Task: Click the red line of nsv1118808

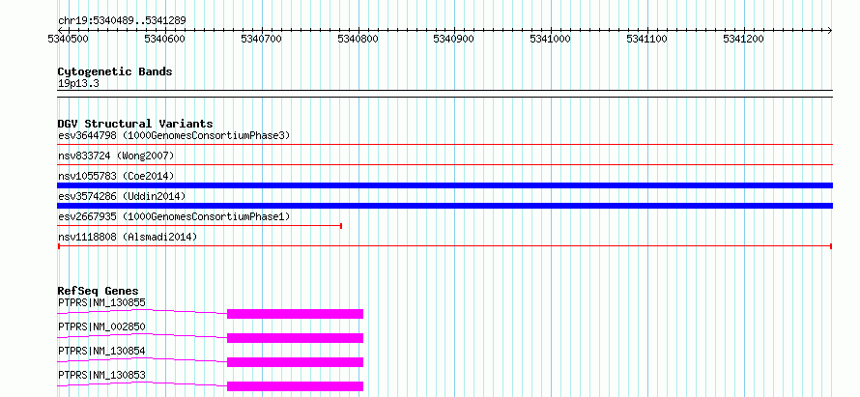Action: point(444,246)
